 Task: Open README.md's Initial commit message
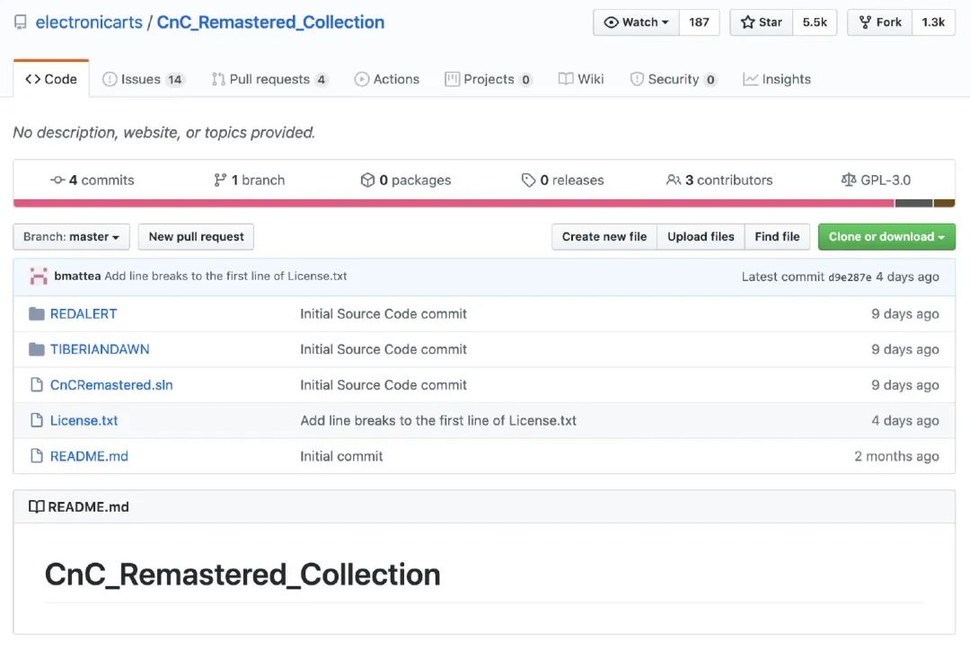(x=341, y=456)
